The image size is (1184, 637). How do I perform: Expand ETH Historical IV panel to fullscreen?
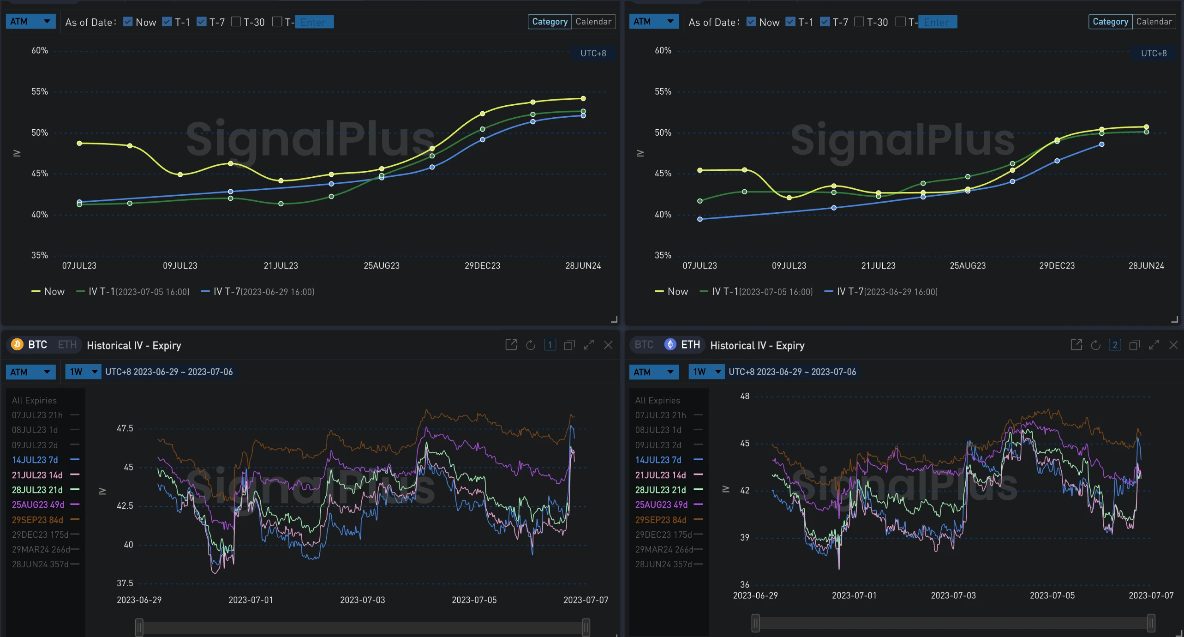coord(1154,345)
